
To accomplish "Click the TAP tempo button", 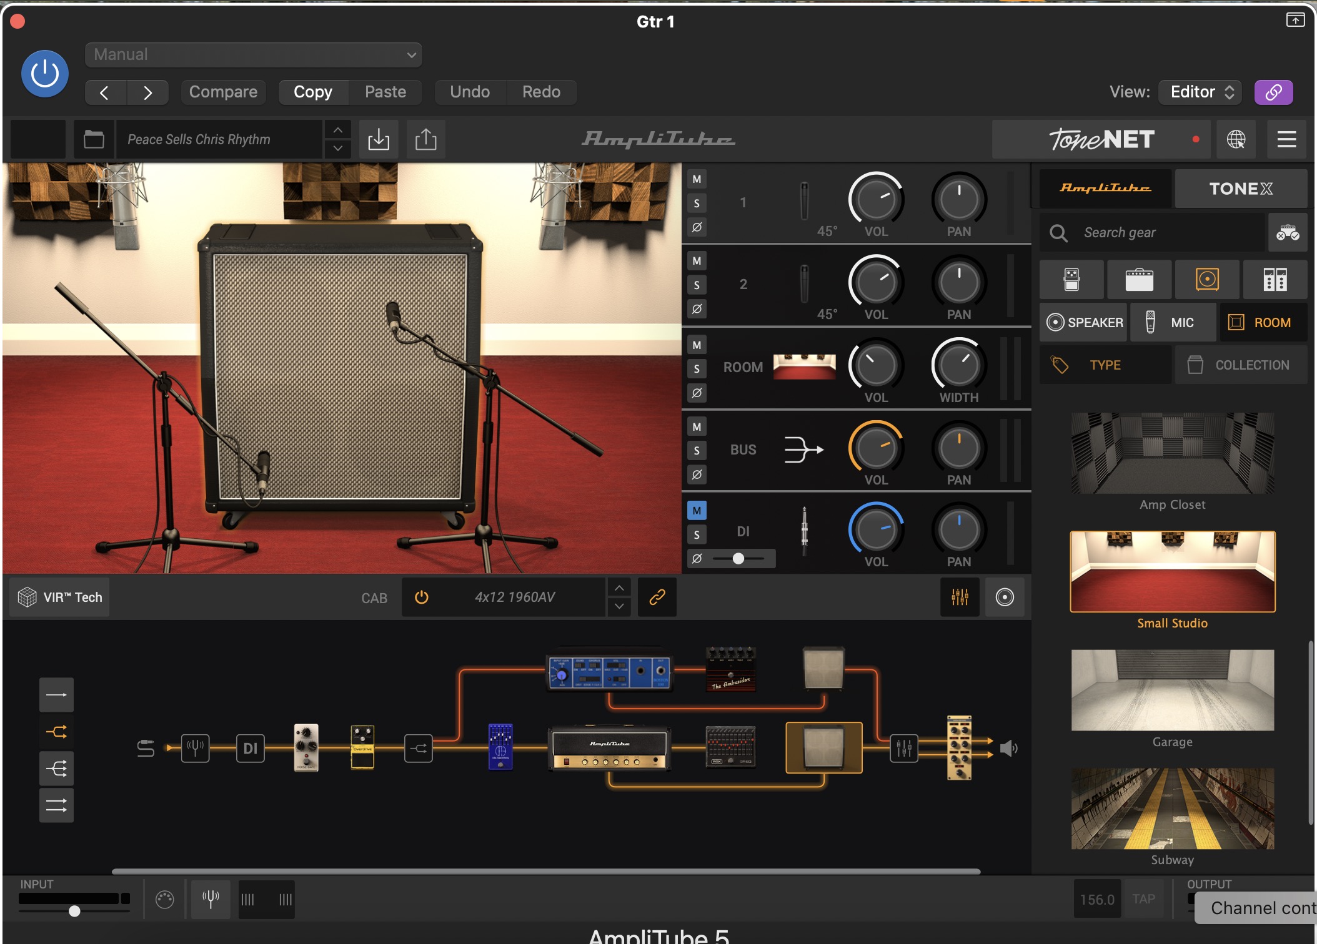I will click(1143, 899).
